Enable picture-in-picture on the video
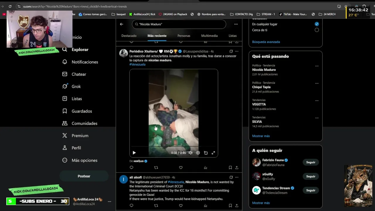 coord(206,153)
